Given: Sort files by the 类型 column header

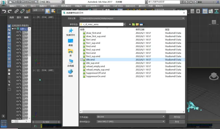Looking at the screenshot, I should [x=167, y=30].
